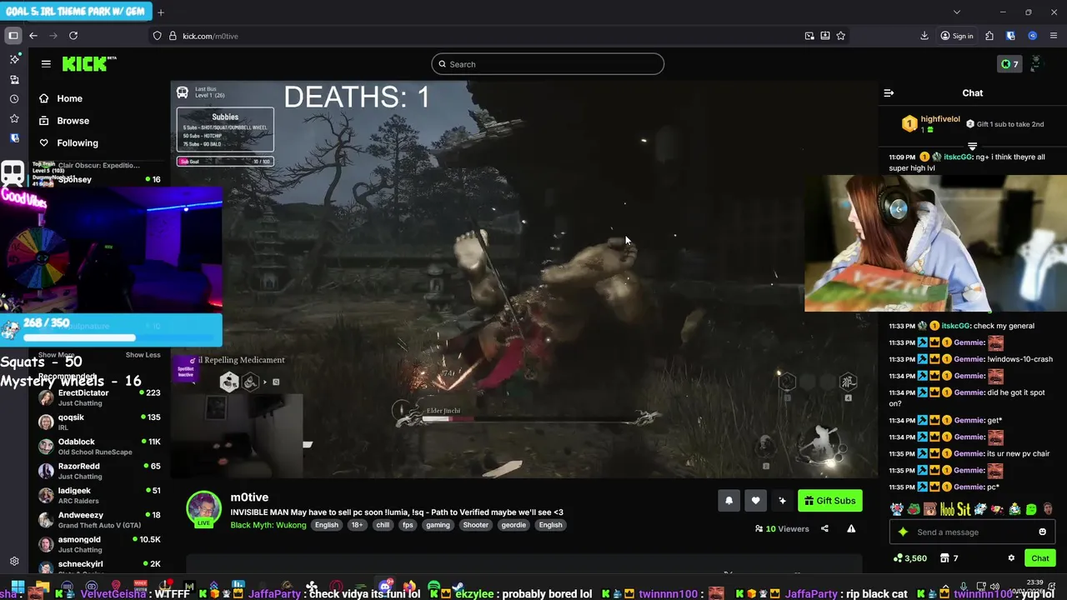This screenshot has height=600, width=1067.
Task: Open sidebar settings gear icon
Action: tap(14, 562)
